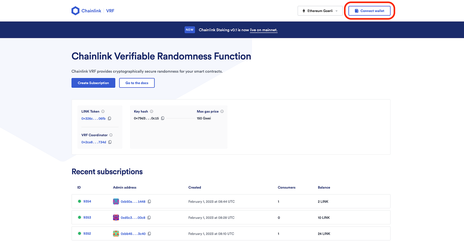Image resolution: width=464 pixels, height=241 pixels.
Task: Click the Recent subscriptions heading
Action: pos(107,172)
